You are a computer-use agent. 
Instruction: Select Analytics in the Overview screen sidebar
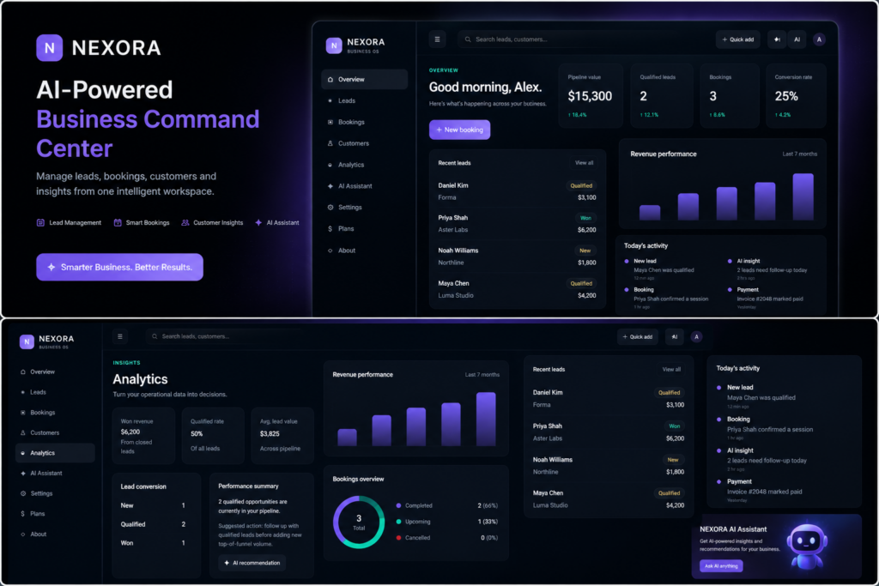point(364,165)
